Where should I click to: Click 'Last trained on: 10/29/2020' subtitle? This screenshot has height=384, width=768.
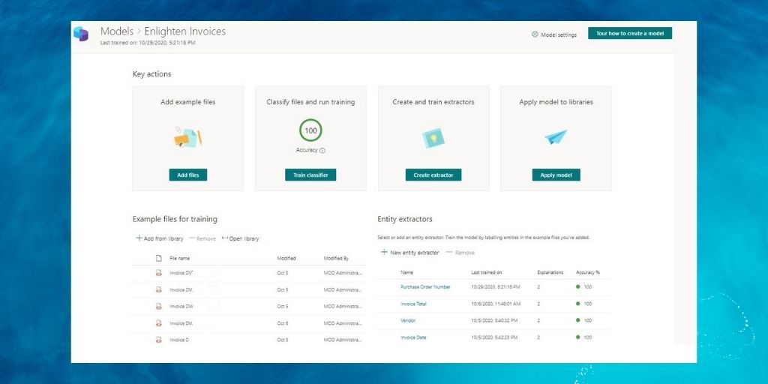pyautogui.click(x=148, y=43)
